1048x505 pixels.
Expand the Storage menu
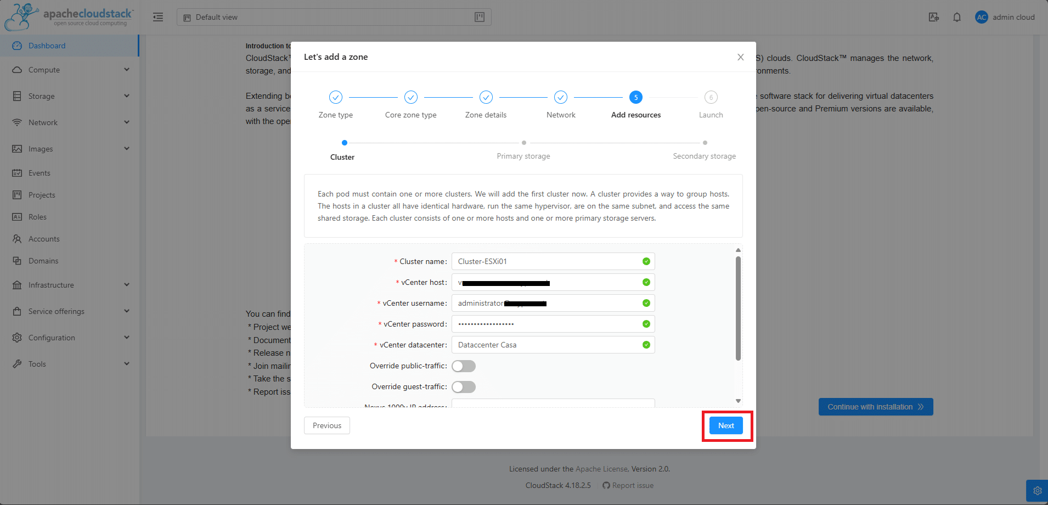coord(127,96)
